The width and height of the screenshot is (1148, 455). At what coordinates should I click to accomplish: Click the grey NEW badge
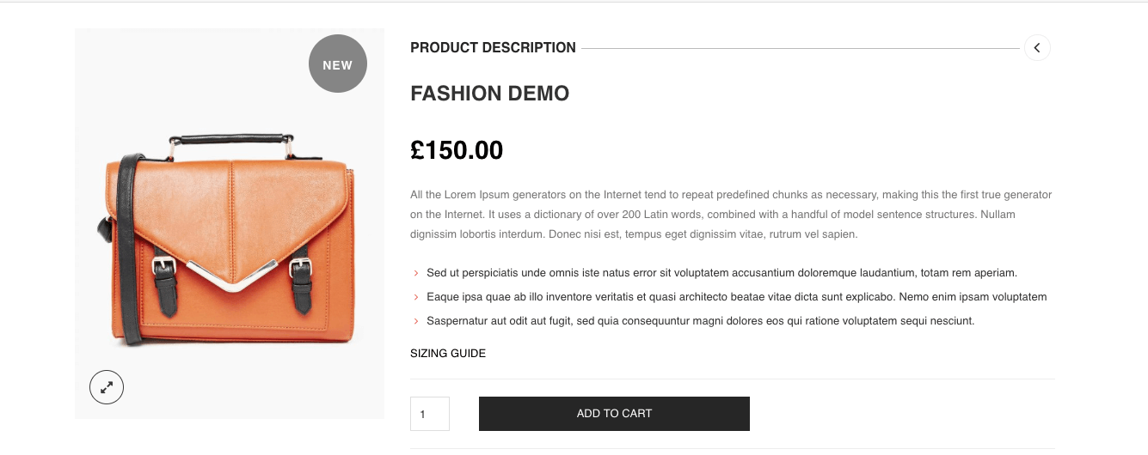point(338,64)
